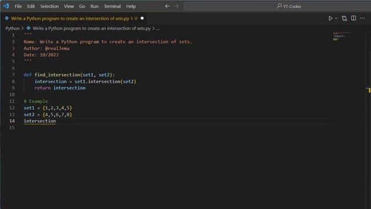Open the Terminal menu
The width and height of the screenshot is (371, 209).
[112, 6]
